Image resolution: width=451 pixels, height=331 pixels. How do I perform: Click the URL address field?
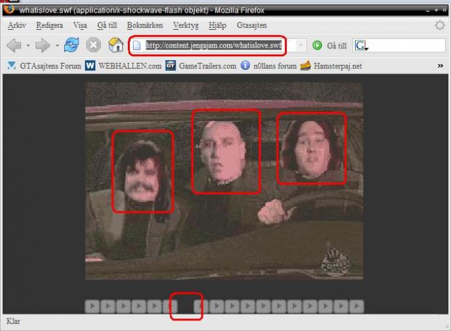tap(212, 46)
